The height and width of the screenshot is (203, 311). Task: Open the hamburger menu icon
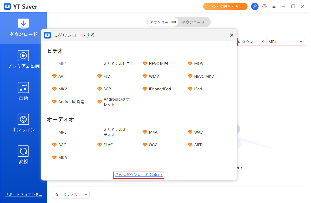pos(274,6)
